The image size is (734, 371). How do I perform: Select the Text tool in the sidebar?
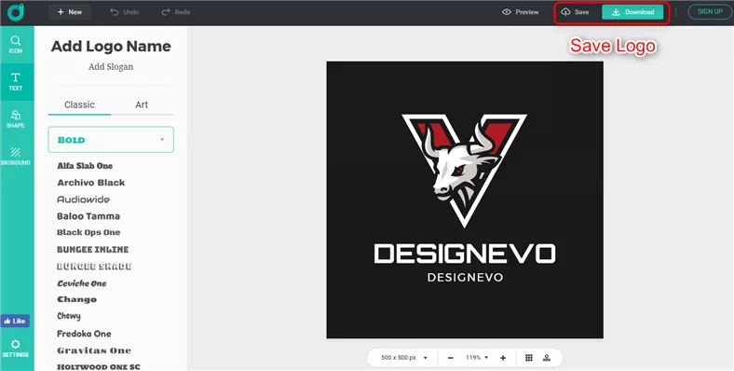click(x=16, y=81)
